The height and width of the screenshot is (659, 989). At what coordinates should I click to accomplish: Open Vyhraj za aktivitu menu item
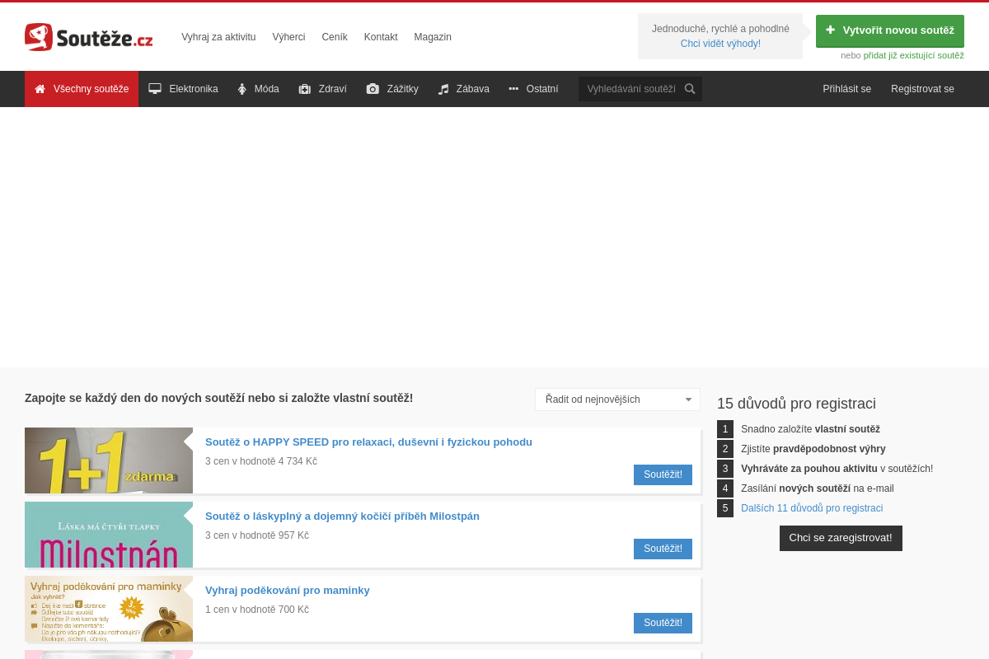pos(218,37)
